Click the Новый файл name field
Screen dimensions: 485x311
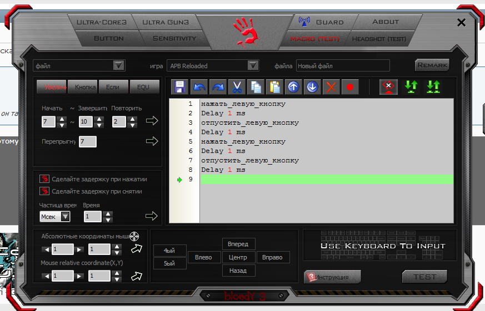tap(342, 66)
